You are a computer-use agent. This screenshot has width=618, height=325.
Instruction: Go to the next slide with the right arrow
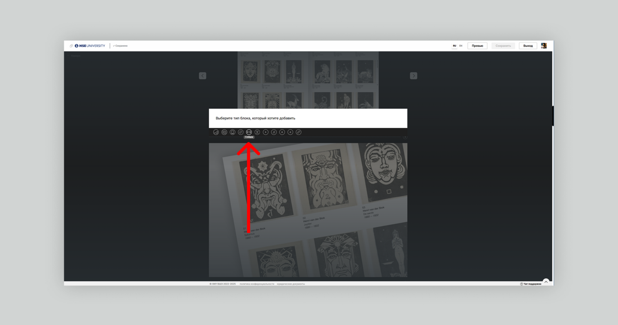pyautogui.click(x=414, y=76)
